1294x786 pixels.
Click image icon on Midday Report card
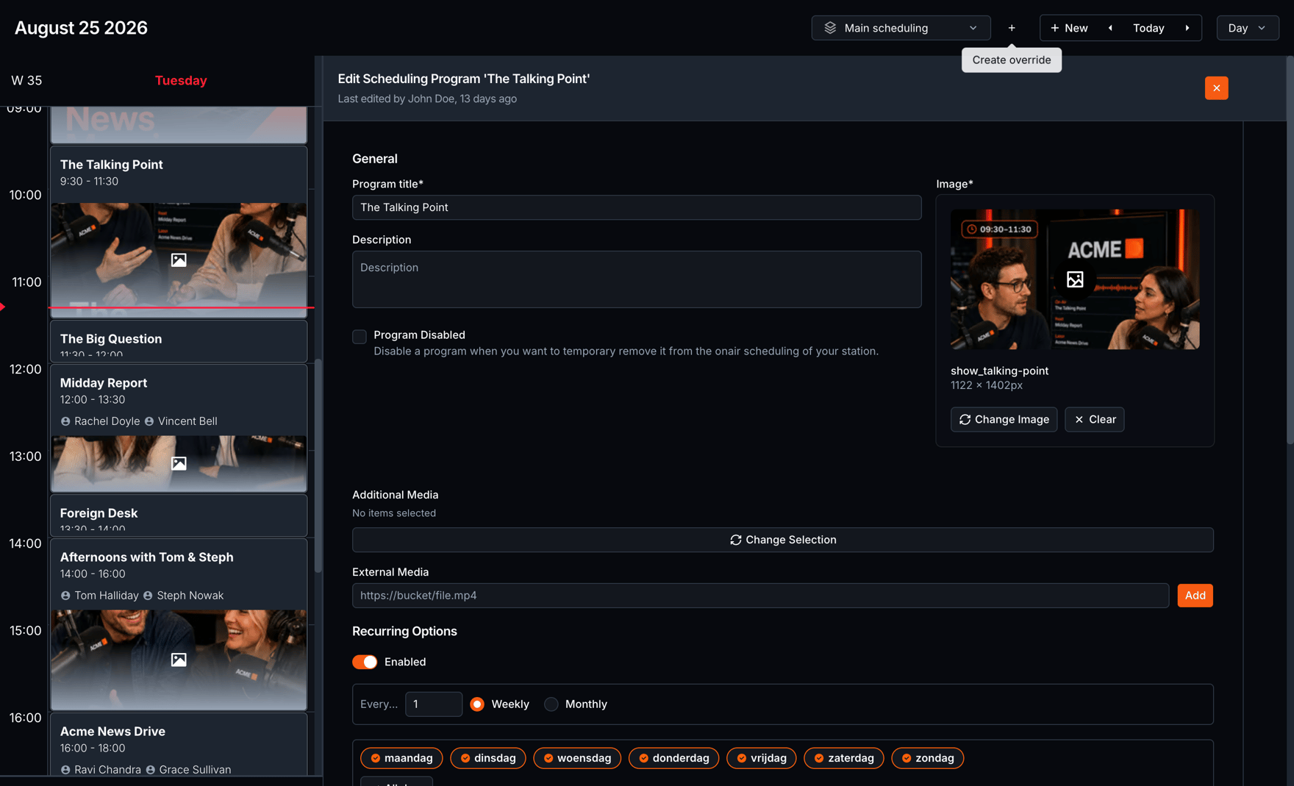tap(179, 463)
